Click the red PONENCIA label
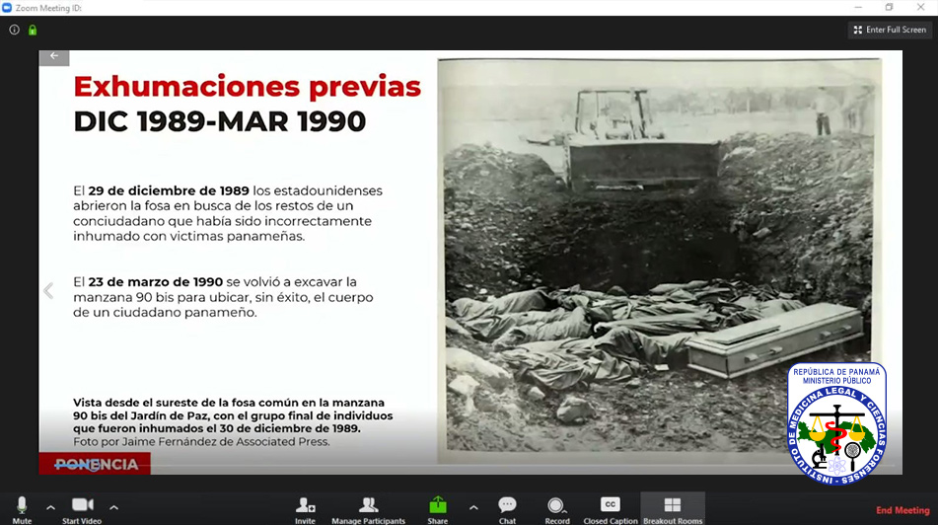This screenshot has width=938, height=525. [95, 465]
